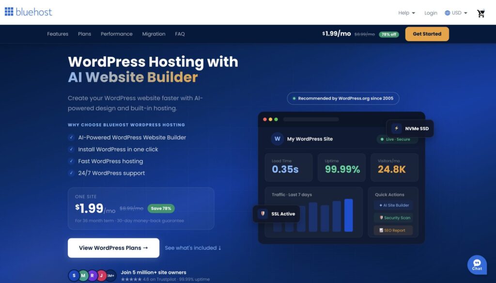This screenshot has width=496, height=283.
Task: Click the struck-through $8.99/mo in pricing card
Action: tap(131, 208)
